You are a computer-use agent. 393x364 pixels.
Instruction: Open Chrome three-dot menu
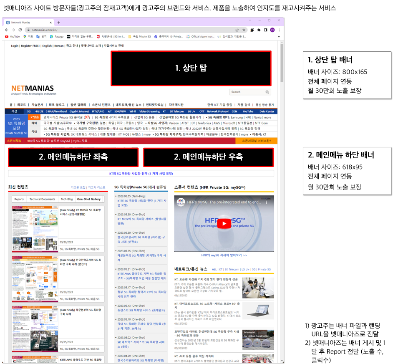point(279,30)
